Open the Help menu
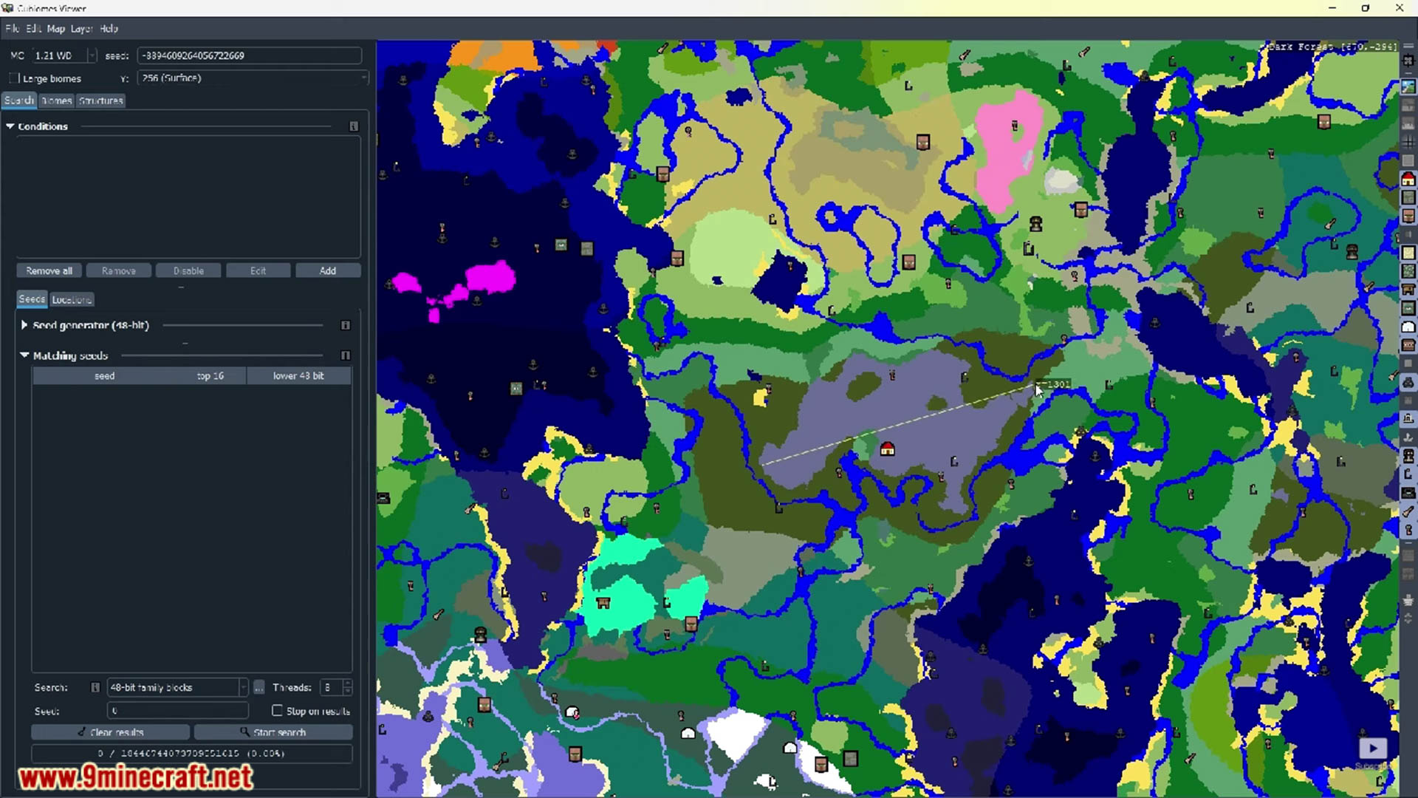The image size is (1418, 798). 109,29
